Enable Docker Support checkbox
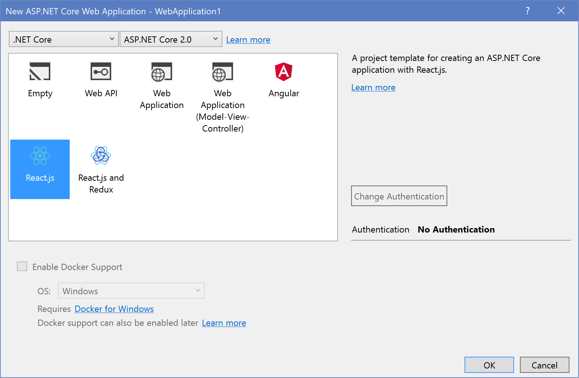The height and width of the screenshot is (378, 579). pos(22,266)
